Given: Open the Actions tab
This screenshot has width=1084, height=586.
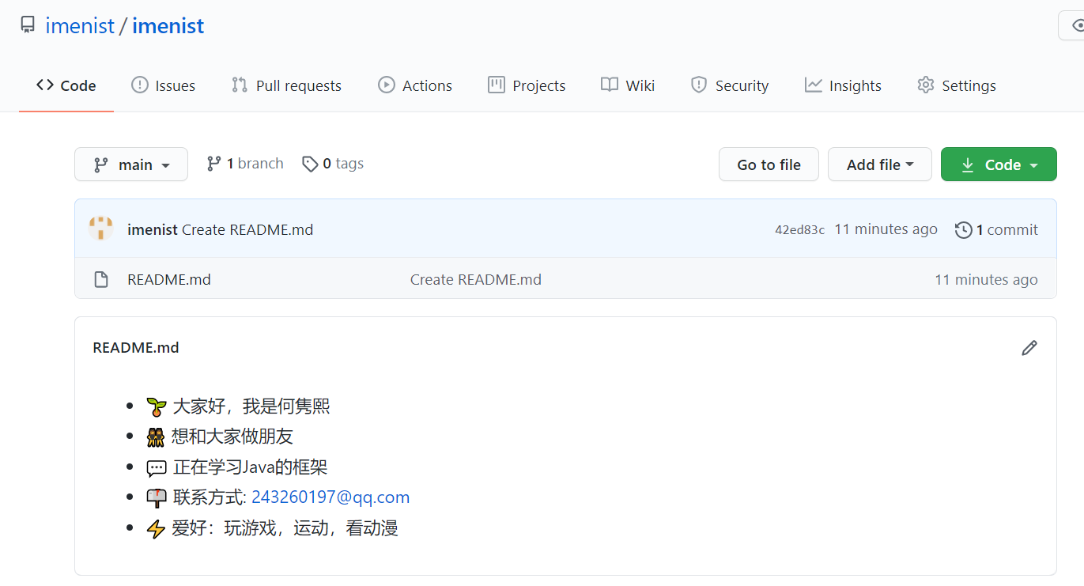Looking at the screenshot, I should pyautogui.click(x=415, y=85).
